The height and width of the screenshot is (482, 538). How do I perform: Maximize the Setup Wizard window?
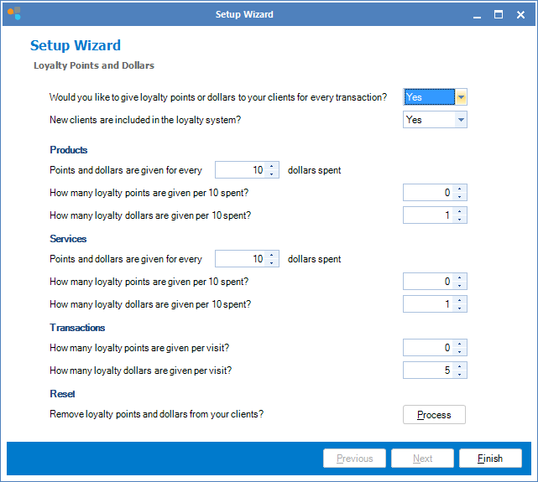pos(498,14)
